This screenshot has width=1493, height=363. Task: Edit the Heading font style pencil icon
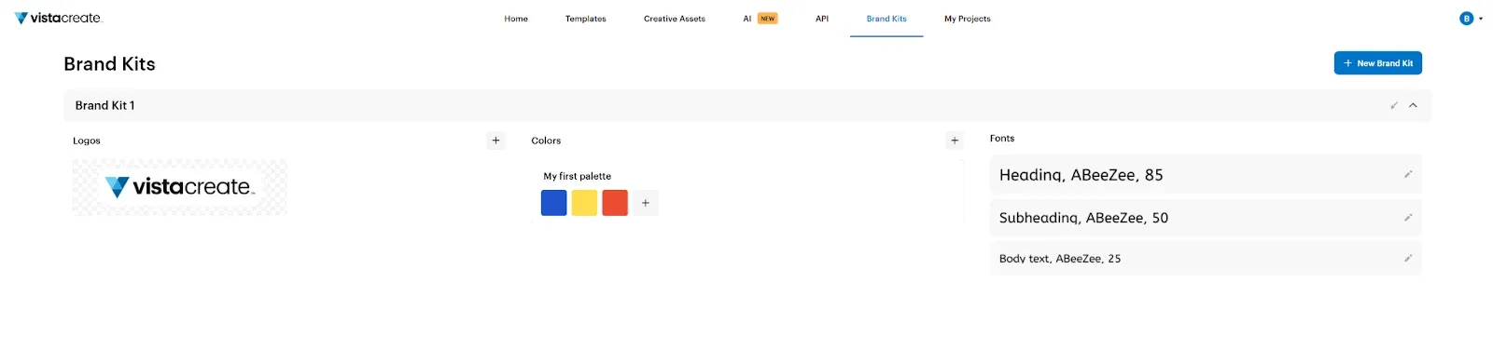1407,174
